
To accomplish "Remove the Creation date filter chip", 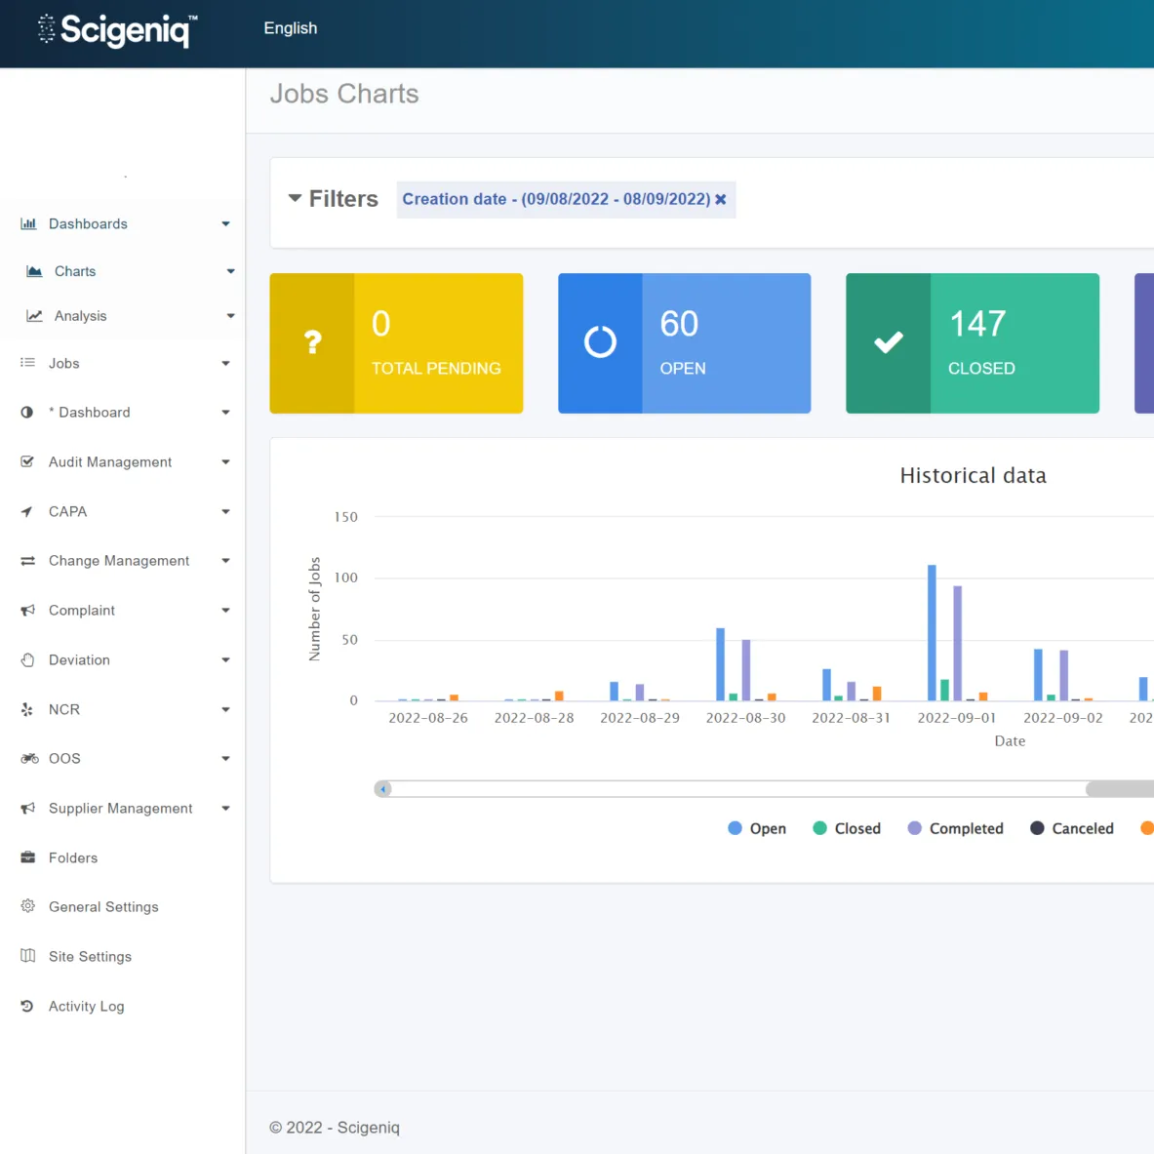I will point(721,199).
